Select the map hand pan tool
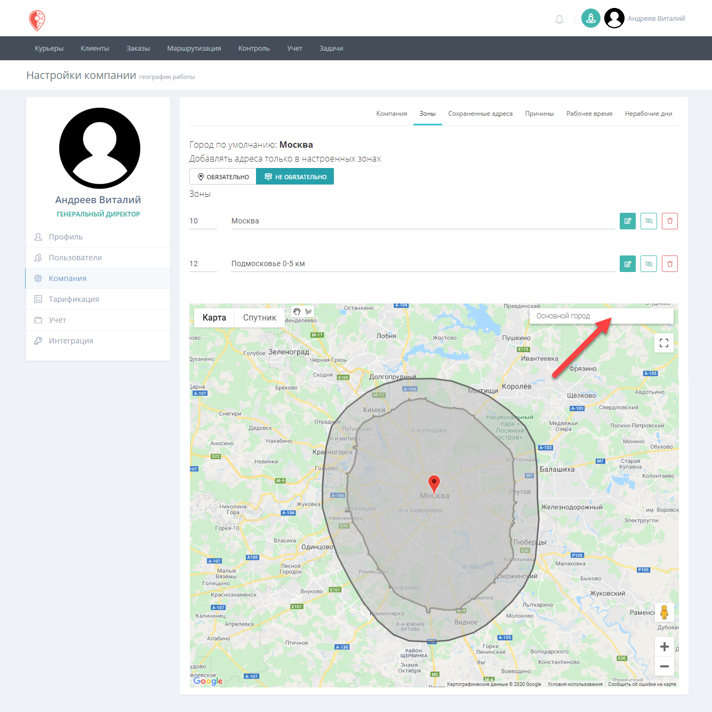Viewport: 712px width, 712px height. [x=297, y=311]
